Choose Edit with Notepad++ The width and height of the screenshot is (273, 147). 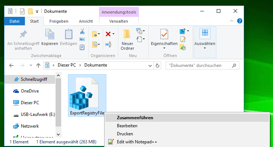click(x=187, y=142)
